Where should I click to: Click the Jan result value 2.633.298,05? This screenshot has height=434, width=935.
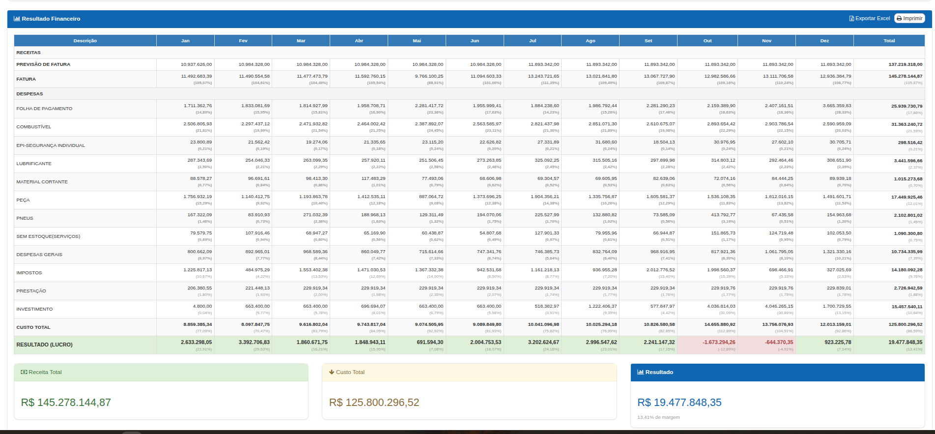197,342
